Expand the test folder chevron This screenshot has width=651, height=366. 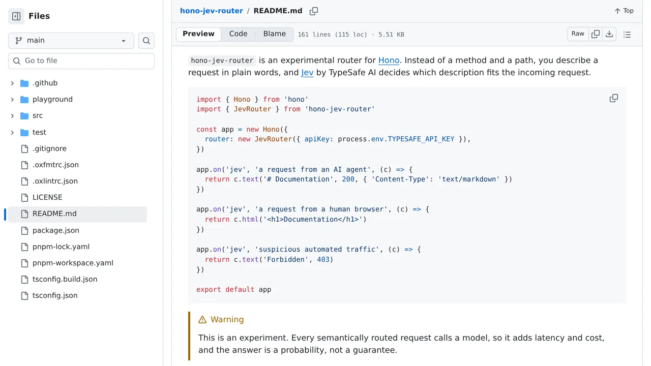pos(12,132)
